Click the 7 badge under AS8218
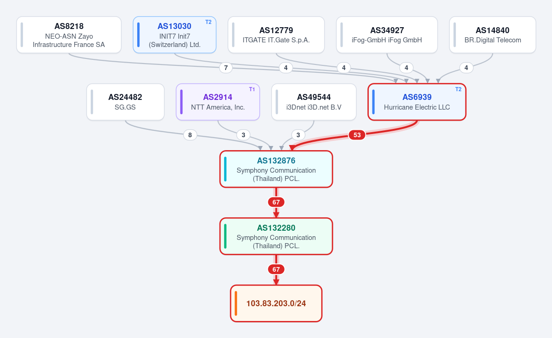Viewport: 552px width, 338px height. [x=226, y=68]
